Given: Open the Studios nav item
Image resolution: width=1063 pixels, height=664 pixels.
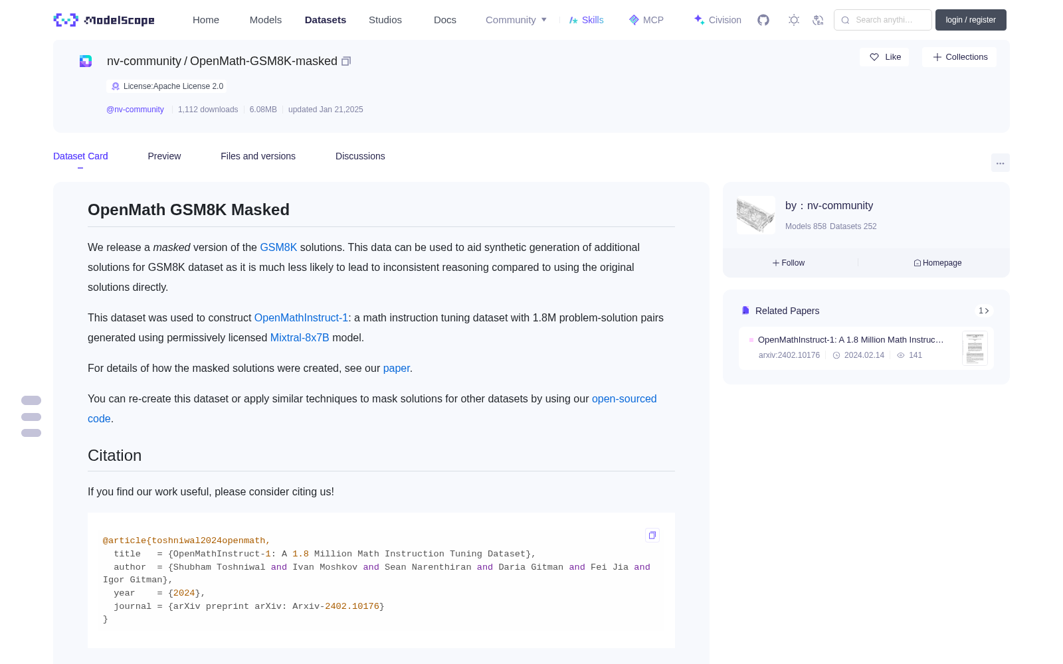Looking at the screenshot, I should coord(385,20).
